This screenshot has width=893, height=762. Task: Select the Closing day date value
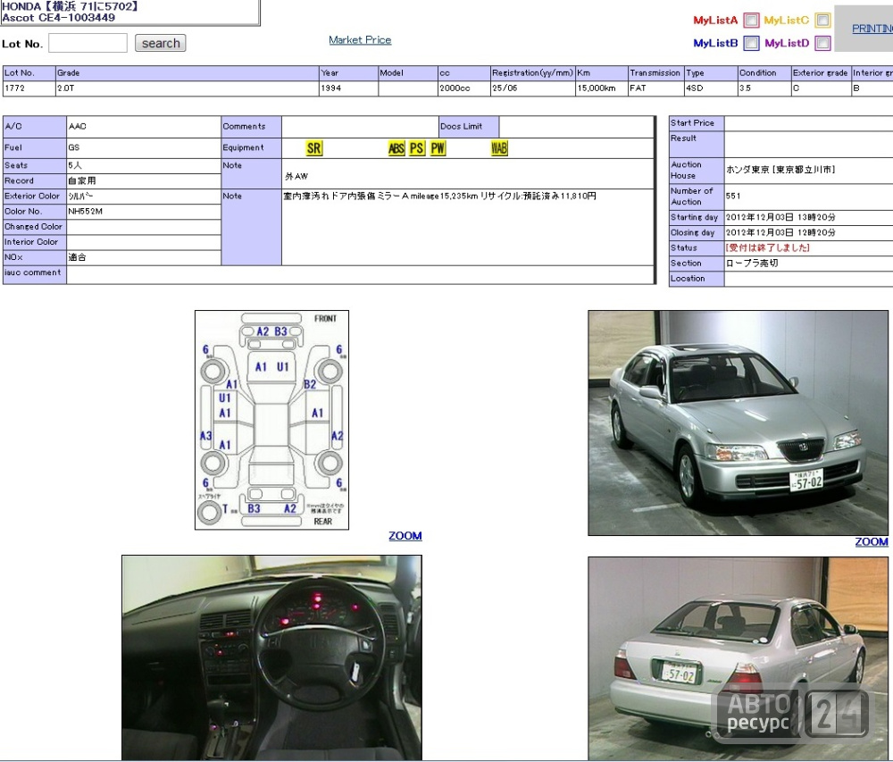click(x=780, y=232)
